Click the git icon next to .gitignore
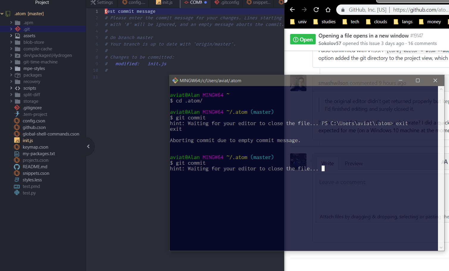This screenshot has height=271, width=449. click(x=17, y=108)
